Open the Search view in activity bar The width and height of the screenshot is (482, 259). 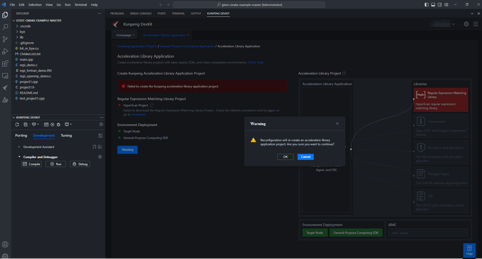(x=5, y=27)
